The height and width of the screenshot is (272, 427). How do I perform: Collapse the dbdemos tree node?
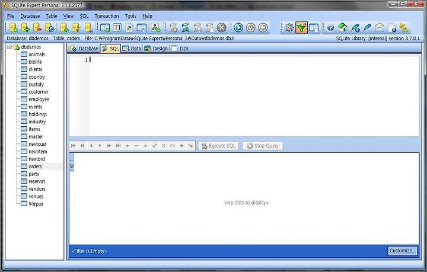pos(9,47)
